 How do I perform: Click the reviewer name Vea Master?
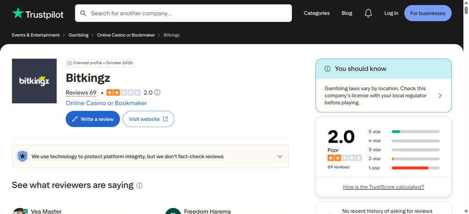click(x=46, y=211)
